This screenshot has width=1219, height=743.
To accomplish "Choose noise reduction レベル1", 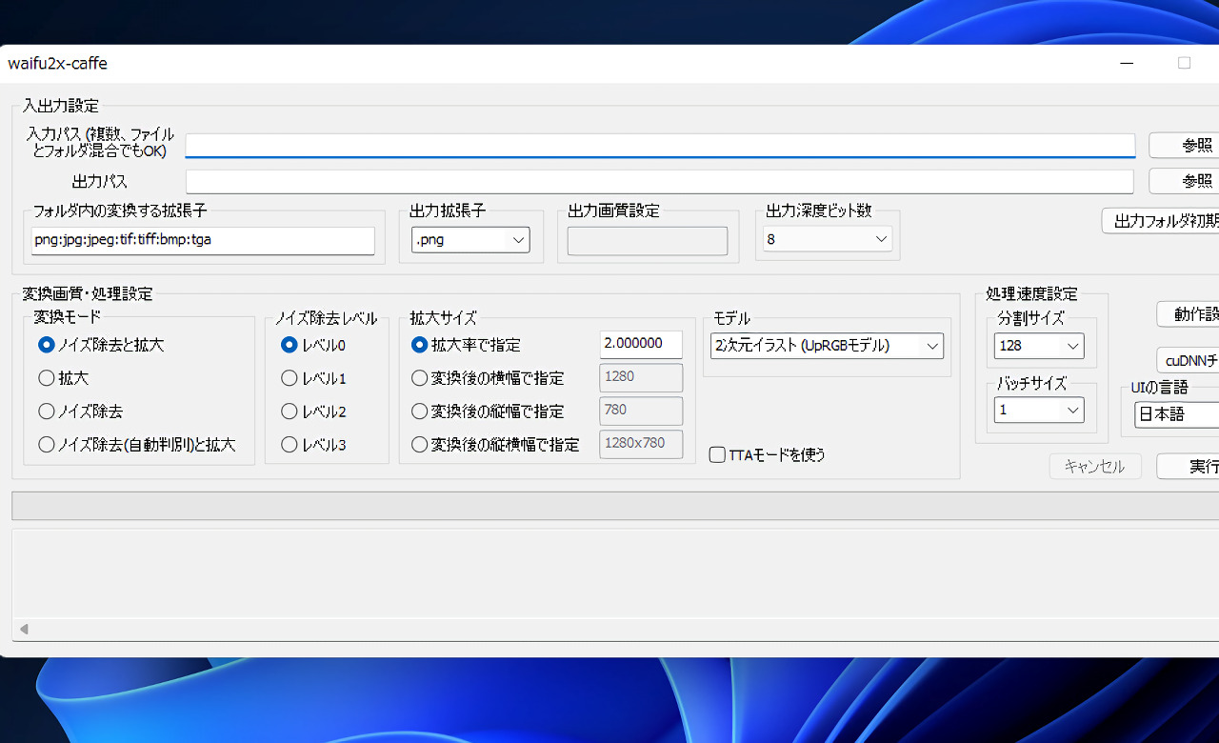I will coord(314,378).
